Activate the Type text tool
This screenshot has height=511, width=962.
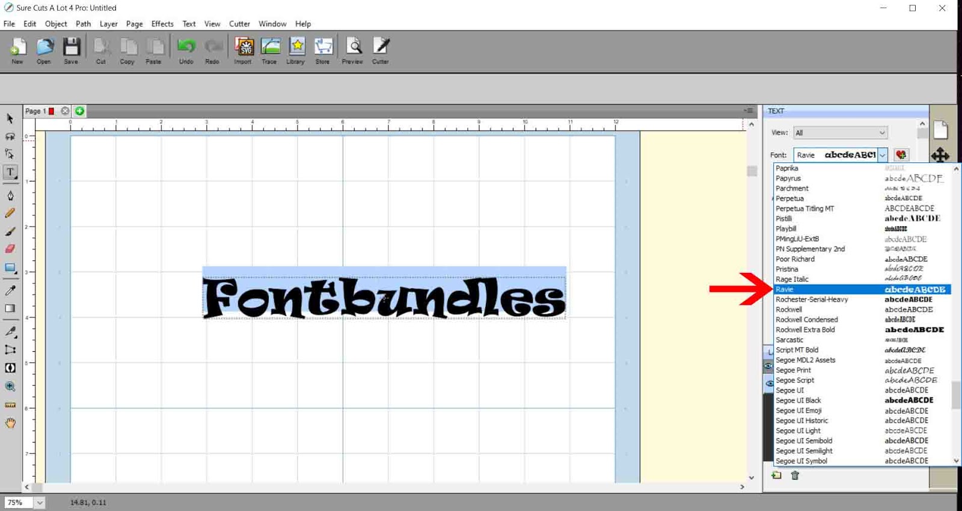[x=10, y=172]
